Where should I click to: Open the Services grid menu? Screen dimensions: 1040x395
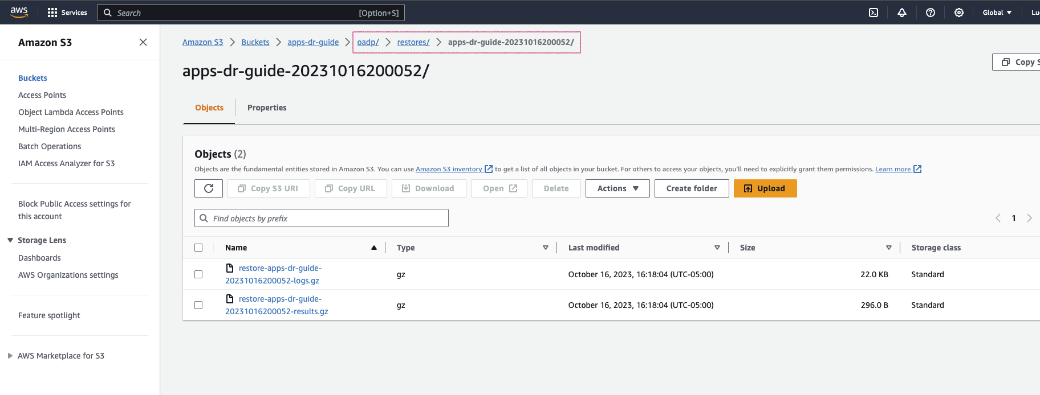tap(67, 13)
